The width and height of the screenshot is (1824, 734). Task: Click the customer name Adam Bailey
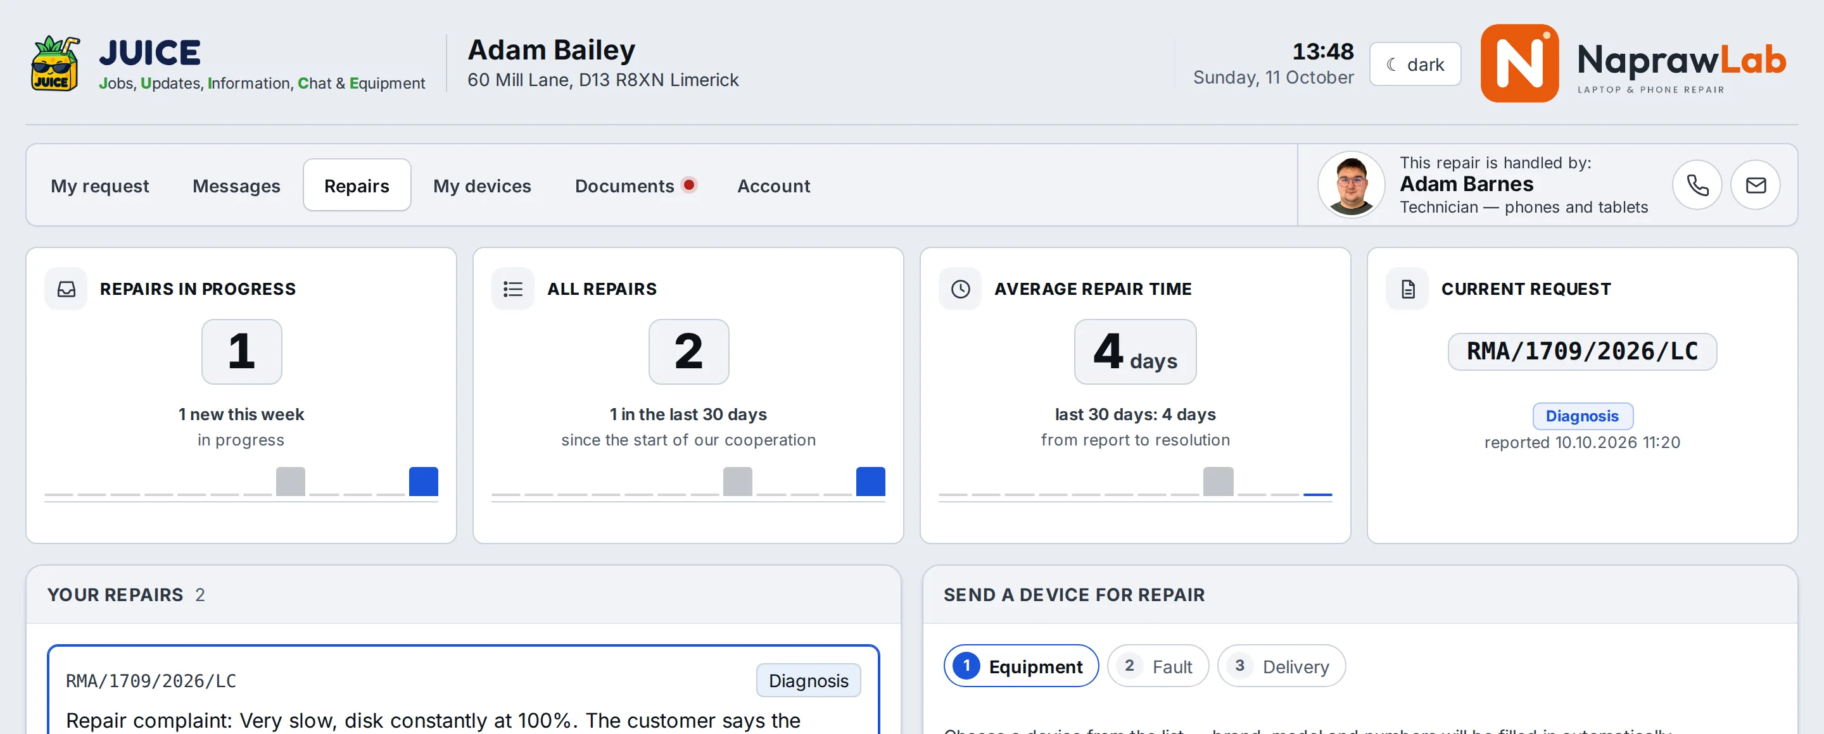coord(552,49)
